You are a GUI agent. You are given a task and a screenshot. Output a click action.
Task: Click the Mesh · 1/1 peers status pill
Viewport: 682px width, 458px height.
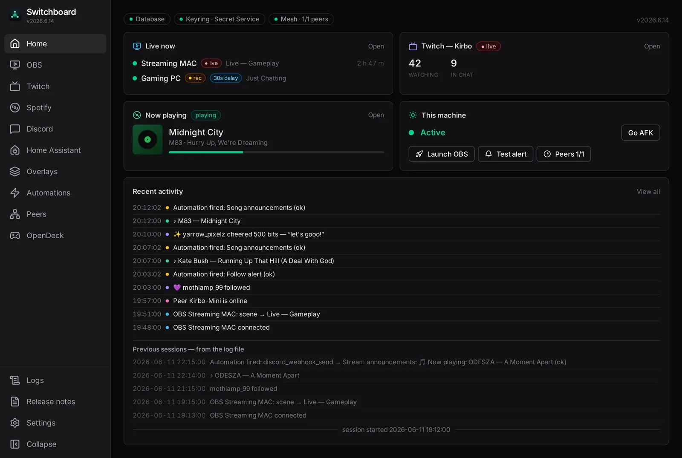point(301,19)
